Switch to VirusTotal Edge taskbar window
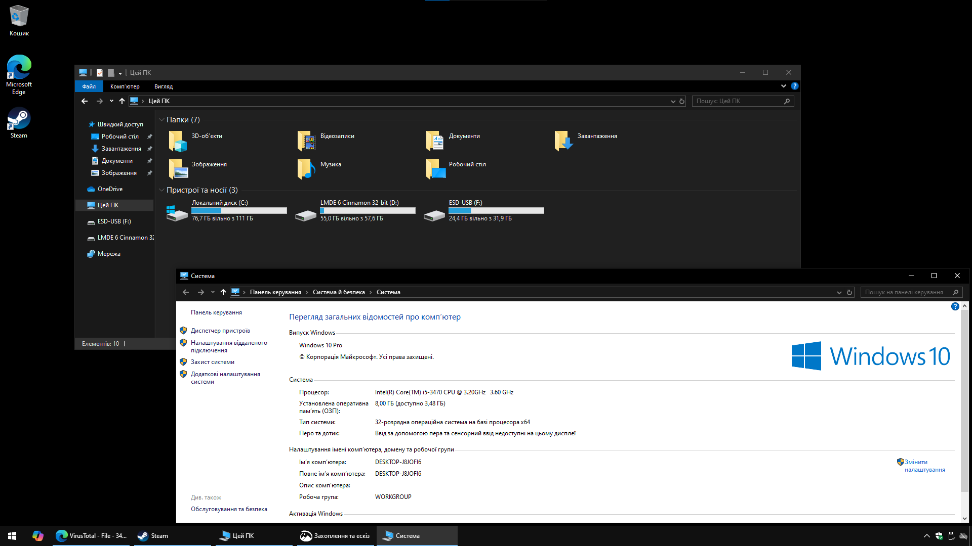The height and width of the screenshot is (546, 972). tap(92, 536)
